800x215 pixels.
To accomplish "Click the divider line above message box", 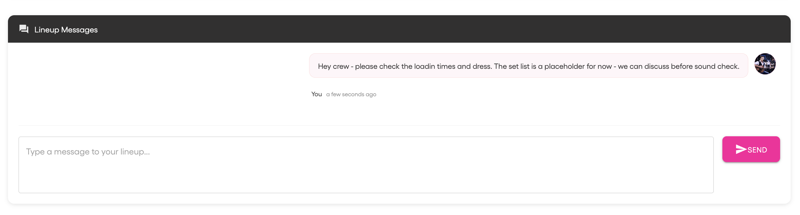I will coord(399,125).
